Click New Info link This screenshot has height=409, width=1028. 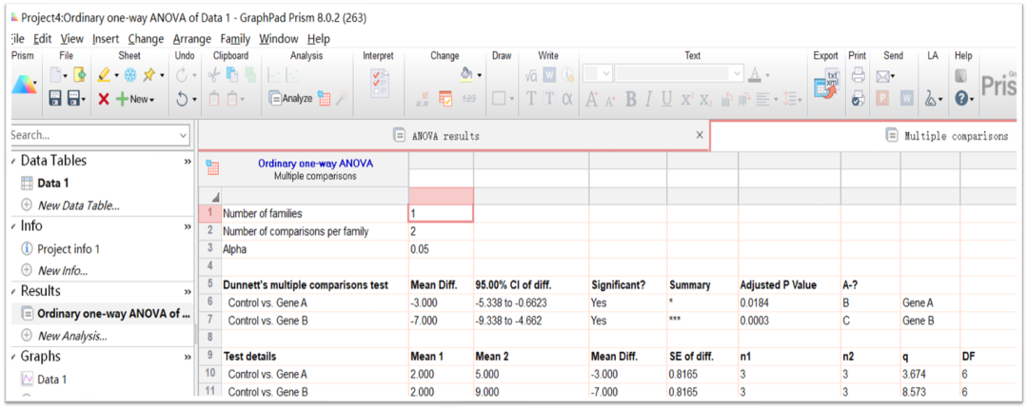coord(62,270)
